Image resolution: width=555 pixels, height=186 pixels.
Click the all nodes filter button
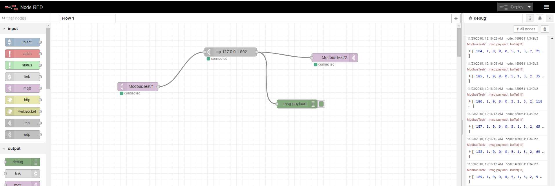pyautogui.click(x=525, y=29)
